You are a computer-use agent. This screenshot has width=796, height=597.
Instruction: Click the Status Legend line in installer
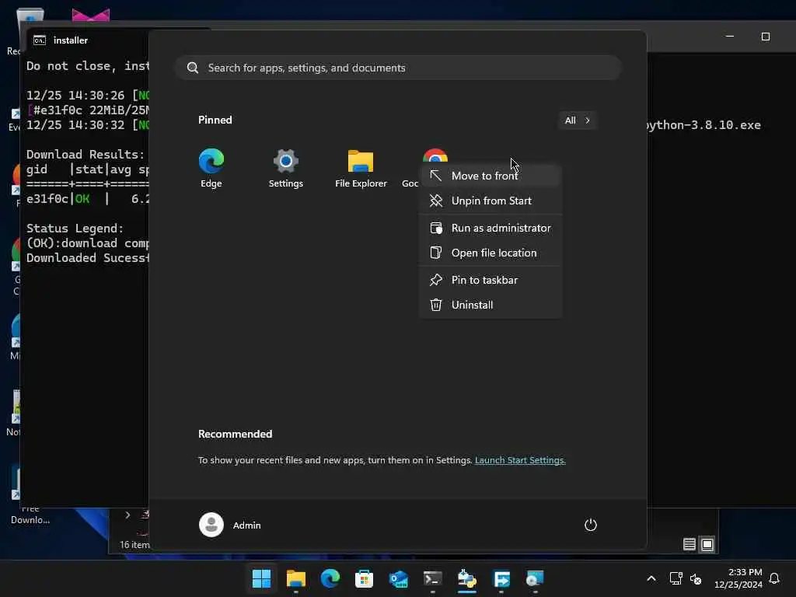pyautogui.click(x=75, y=229)
